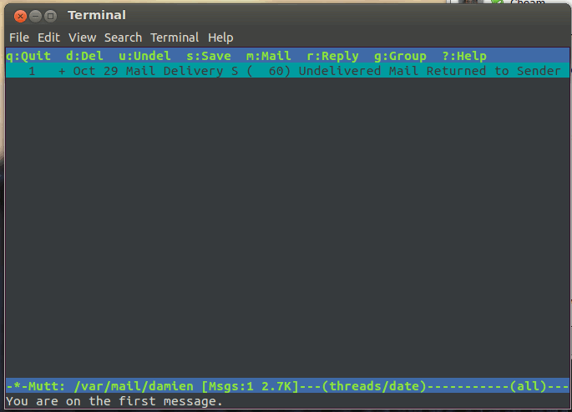
Task: Open the View menu
Action: tap(82, 38)
